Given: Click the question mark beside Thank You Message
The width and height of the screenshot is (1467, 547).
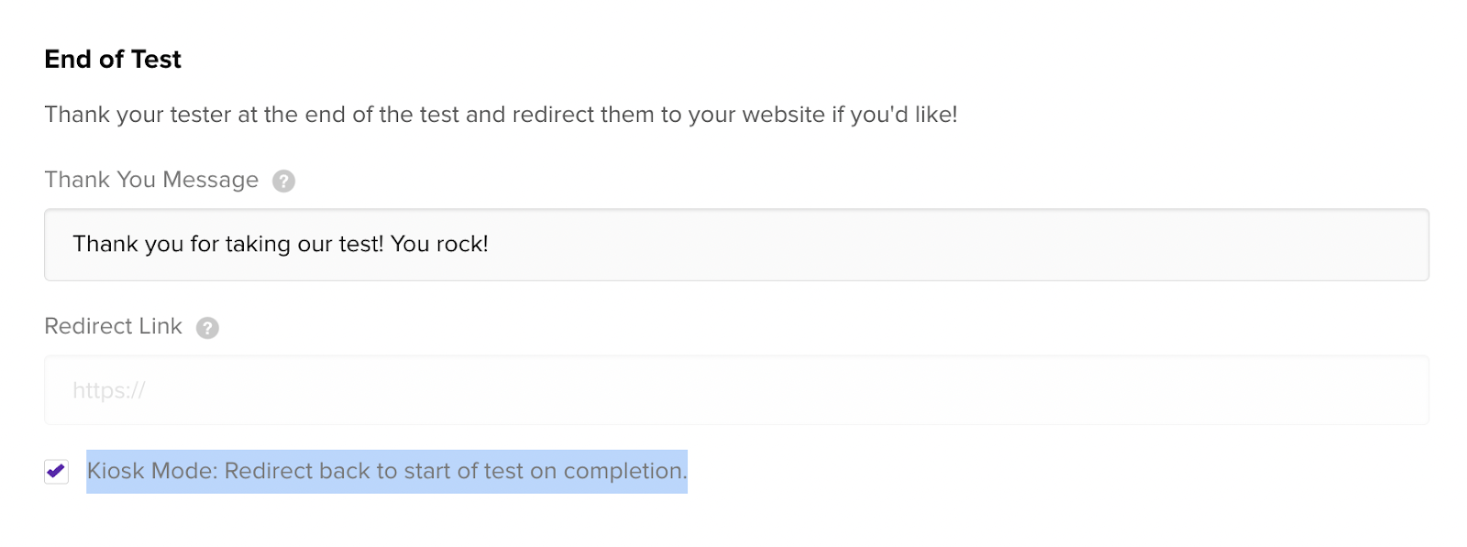Looking at the screenshot, I should pos(283,181).
